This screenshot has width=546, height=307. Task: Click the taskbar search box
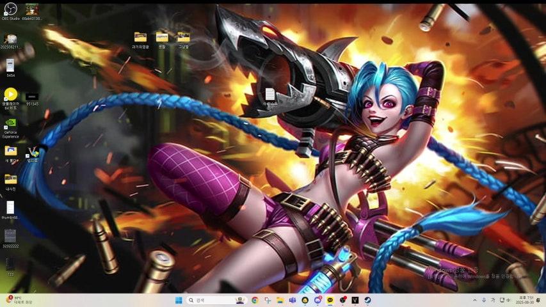click(x=216, y=300)
